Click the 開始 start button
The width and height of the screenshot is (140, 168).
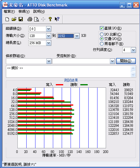click(126, 61)
